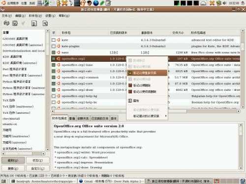246x184 pixels.
Task: Toggle the status box for openoffice.org2-common
Action: click(54, 77)
